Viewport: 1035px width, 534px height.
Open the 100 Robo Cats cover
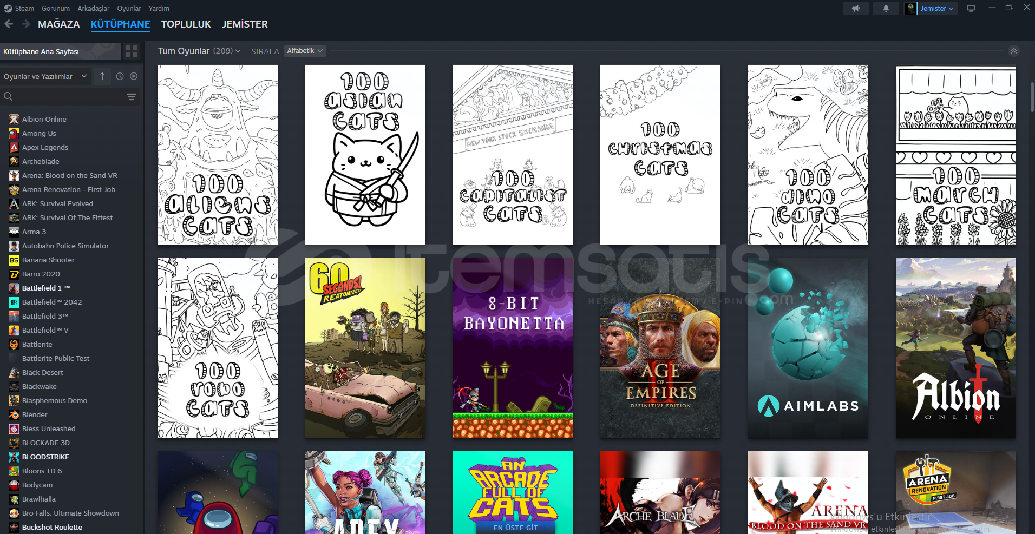tap(218, 348)
